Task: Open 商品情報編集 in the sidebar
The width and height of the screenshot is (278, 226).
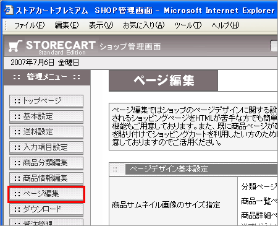Action: (x=46, y=178)
